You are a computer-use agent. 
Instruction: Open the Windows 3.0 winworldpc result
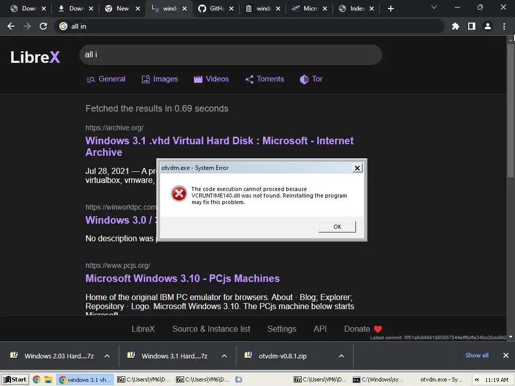tap(121, 220)
